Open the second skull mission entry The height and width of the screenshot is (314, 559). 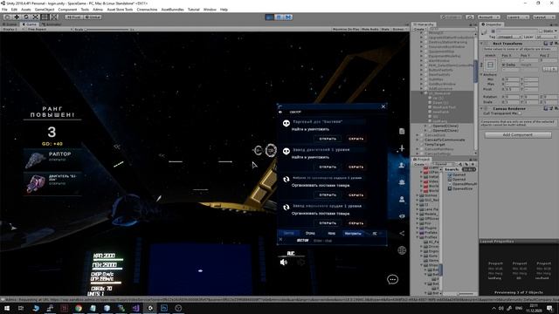tap(328, 167)
